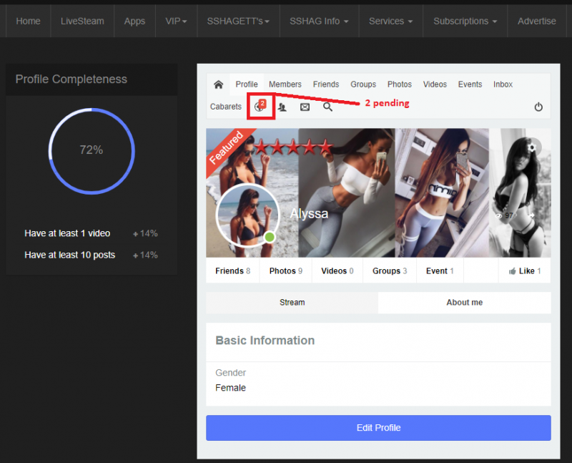This screenshot has width=572, height=463.
Task: Click the share arrow icon on cover
Action: coord(532,215)
